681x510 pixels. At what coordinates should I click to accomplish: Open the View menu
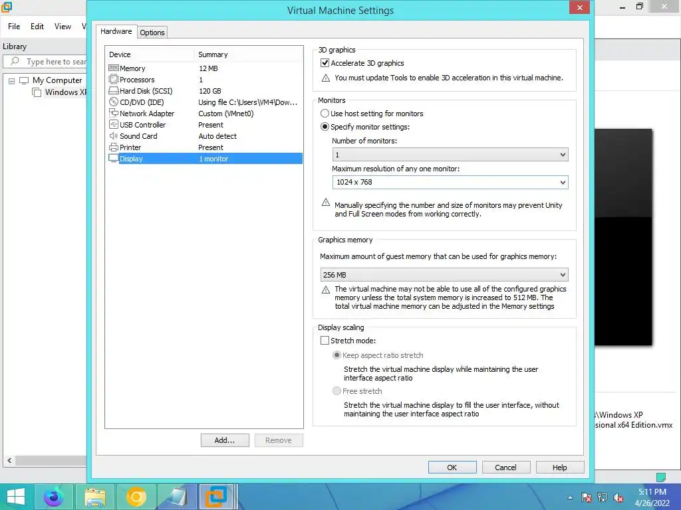click(63, 27)
